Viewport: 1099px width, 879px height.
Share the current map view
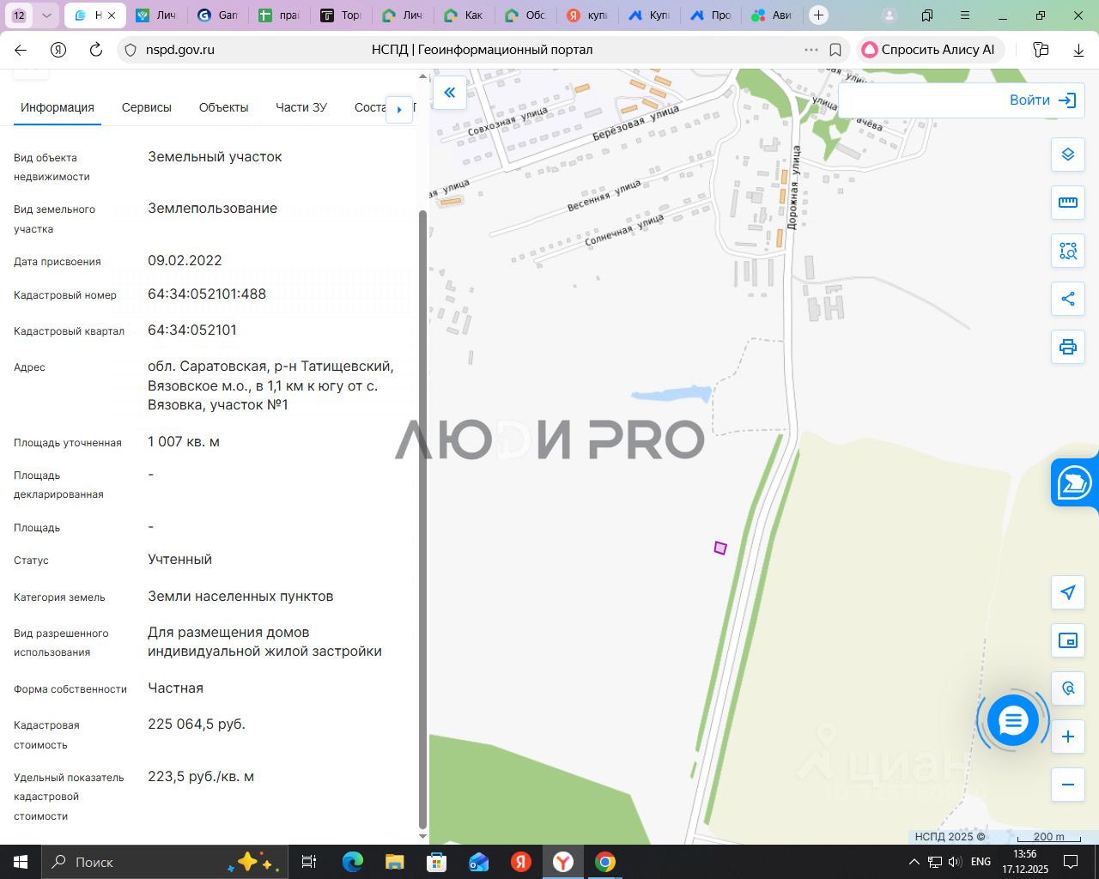tap(1067, 299)
